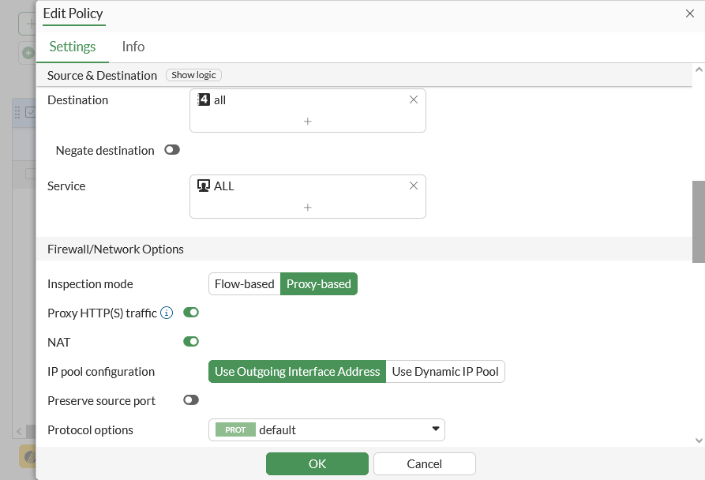Remove the 'all' destination entry

413,99
